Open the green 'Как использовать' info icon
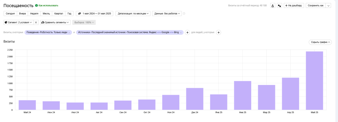Viewport: 338px width, 122px height. (x=36, y=5)
